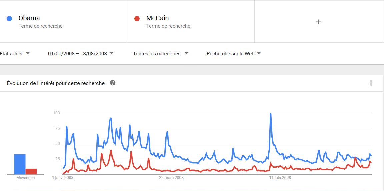
Task: Open the Recherche sur le Web dropdown
Action: 233,53
